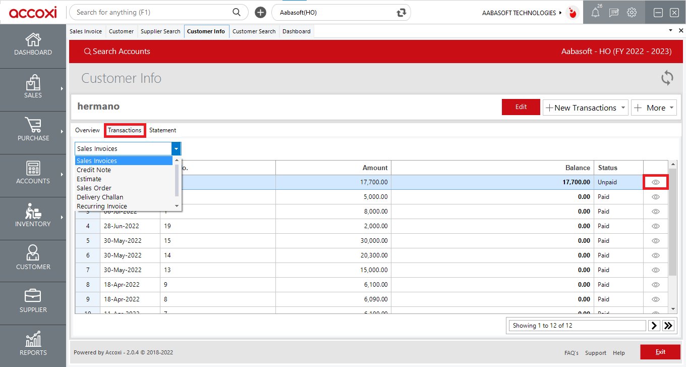Open the Dashboard sidebar icon
This screenshot has height=367, width=686.
point(33,44)
